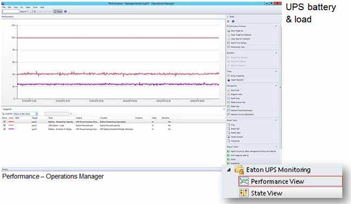This screenshot has width=351, height=204.
Task: Toggle the Battery Remaining Capacity row checkbox
Action: click(x=4, y=122)
